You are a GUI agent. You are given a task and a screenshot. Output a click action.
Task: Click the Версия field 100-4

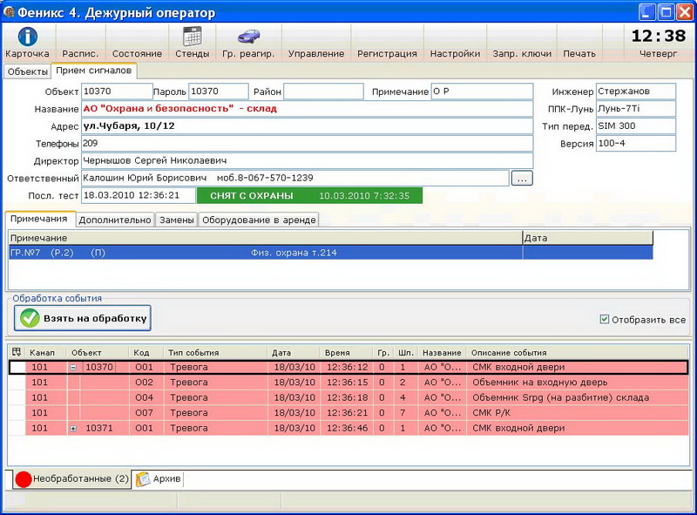coord(636,143)
